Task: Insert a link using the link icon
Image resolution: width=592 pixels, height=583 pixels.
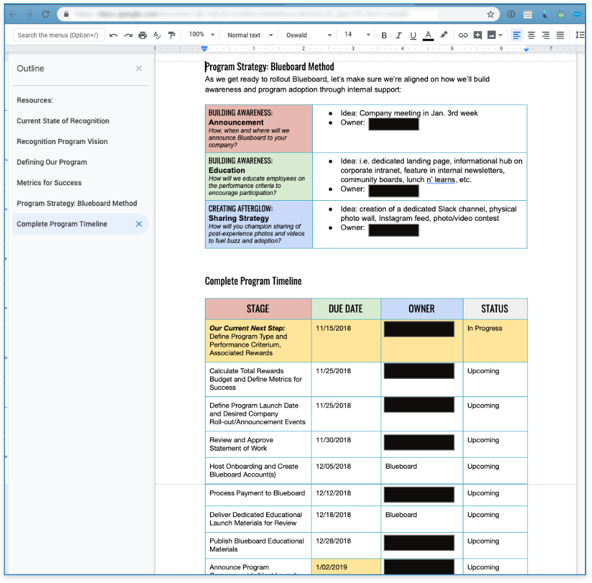Action: pyautogui.click(x=463, y=35)
